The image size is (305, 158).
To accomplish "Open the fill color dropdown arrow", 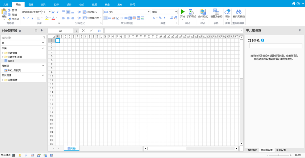I will point(50,18).
